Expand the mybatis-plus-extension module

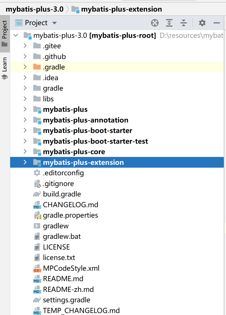pos(25,162)
